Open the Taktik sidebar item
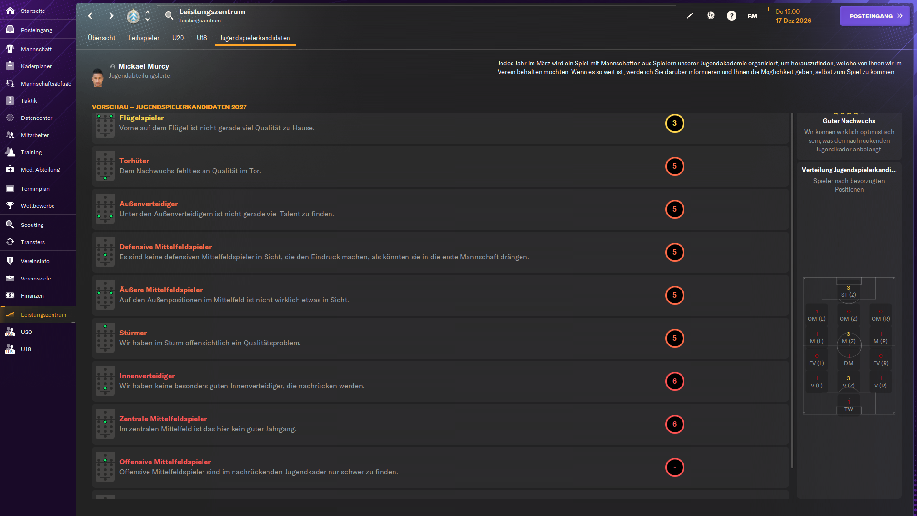Screen dimensions: 917x516 (x=29, y=101)
